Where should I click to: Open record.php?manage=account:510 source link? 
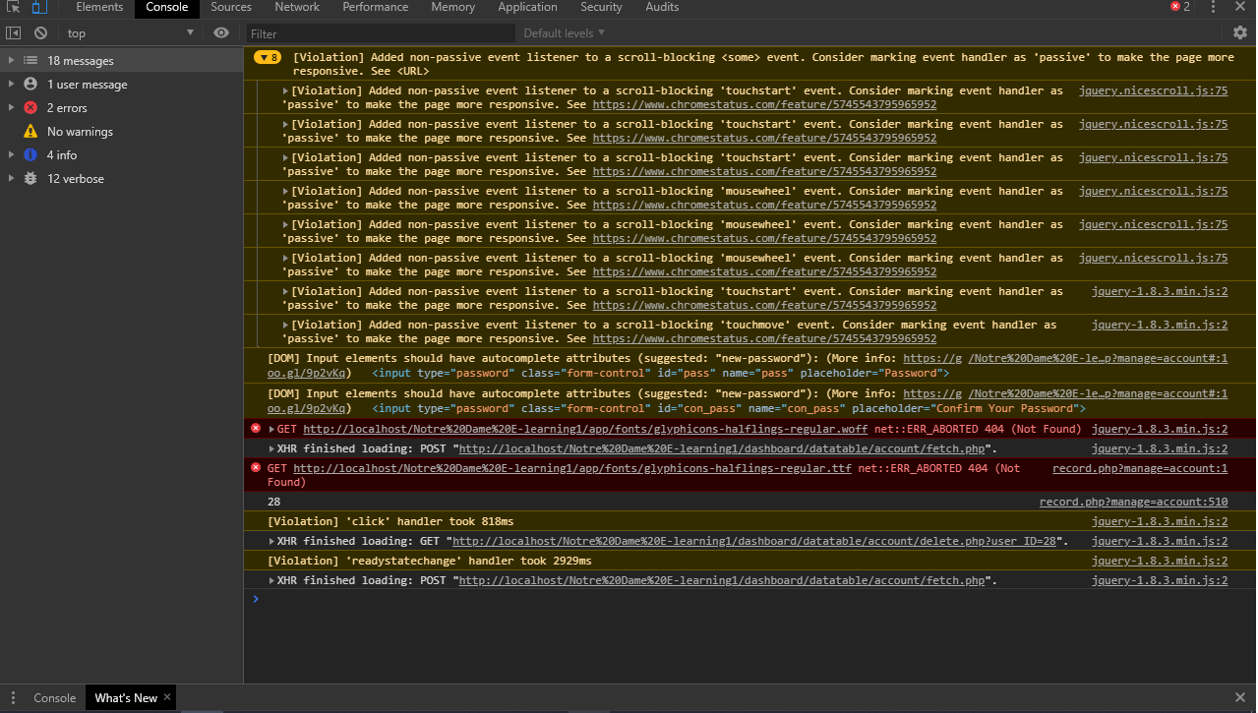tap(1132, 502)
